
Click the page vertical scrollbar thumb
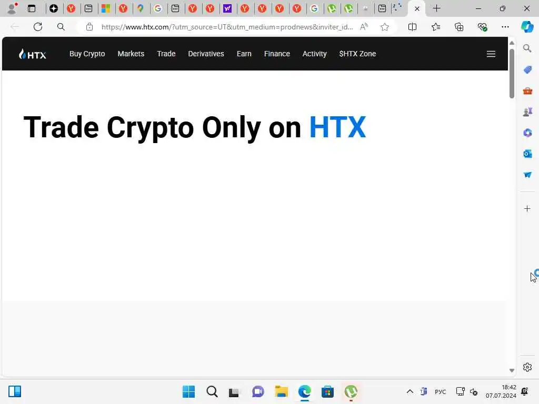512,74
